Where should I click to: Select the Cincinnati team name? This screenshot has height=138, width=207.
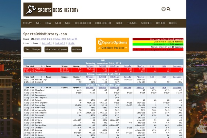point(39,115)
